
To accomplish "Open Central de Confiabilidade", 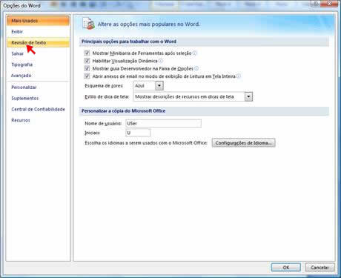I will 38,109.
